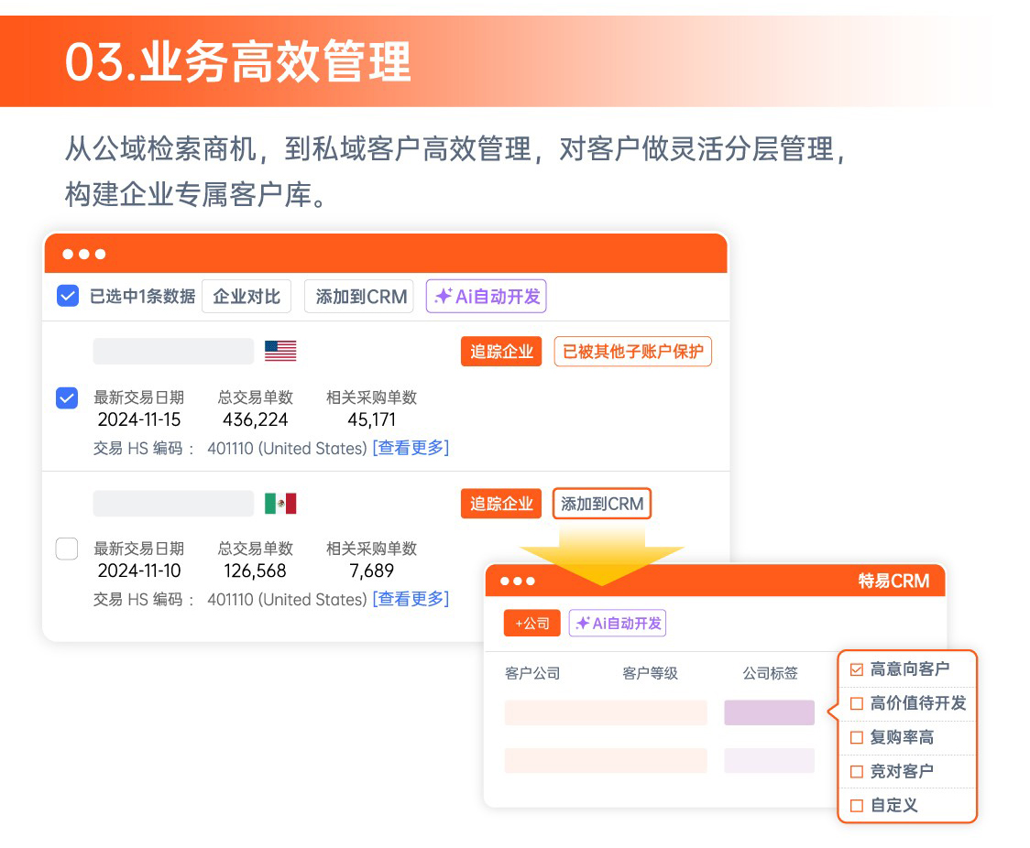Image resolution: width=1030 pixels, height=848 pixels.
Task: Click the United States flag icon
Action: [280, 351]
